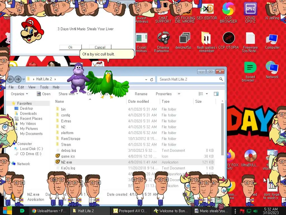Open Dharma Ransomware skull icon
The image size is (286, 215).
163,42
